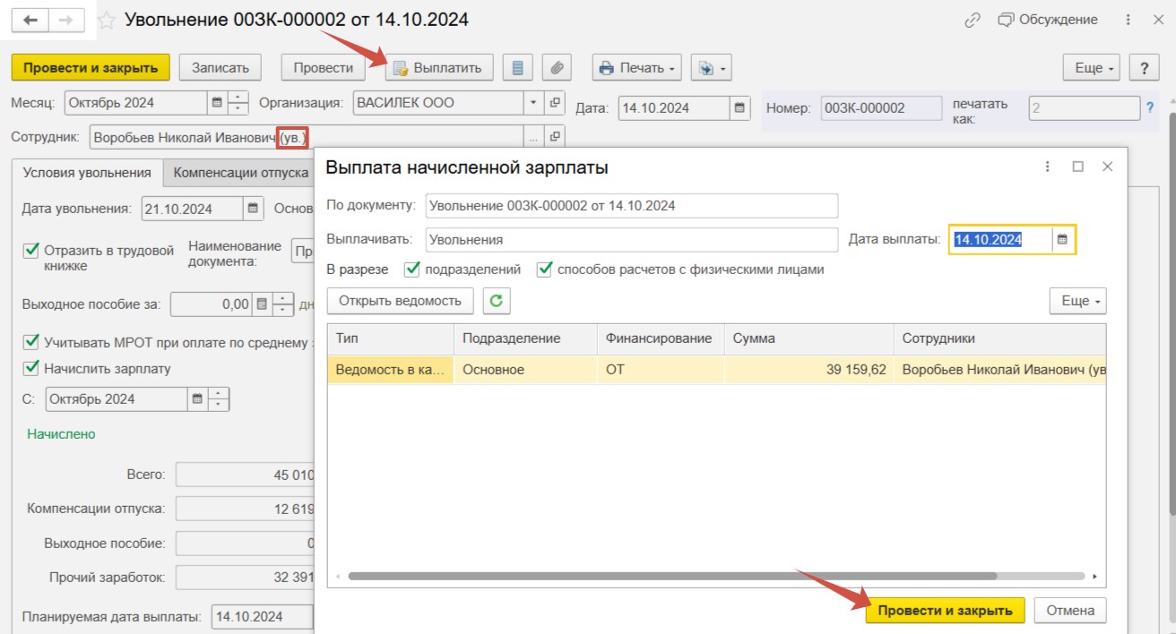
Task: Click the Финансирование column header
Action: 661,338
